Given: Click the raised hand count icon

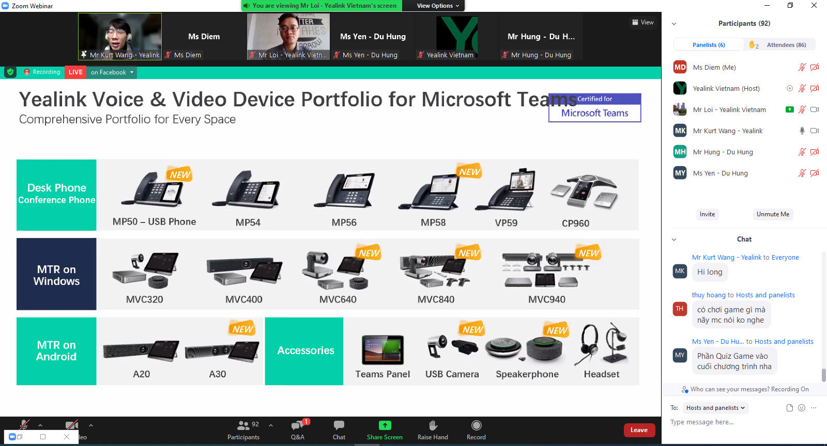Looking at the screenshot, I should pyautogui.click(x=753, y=45).
